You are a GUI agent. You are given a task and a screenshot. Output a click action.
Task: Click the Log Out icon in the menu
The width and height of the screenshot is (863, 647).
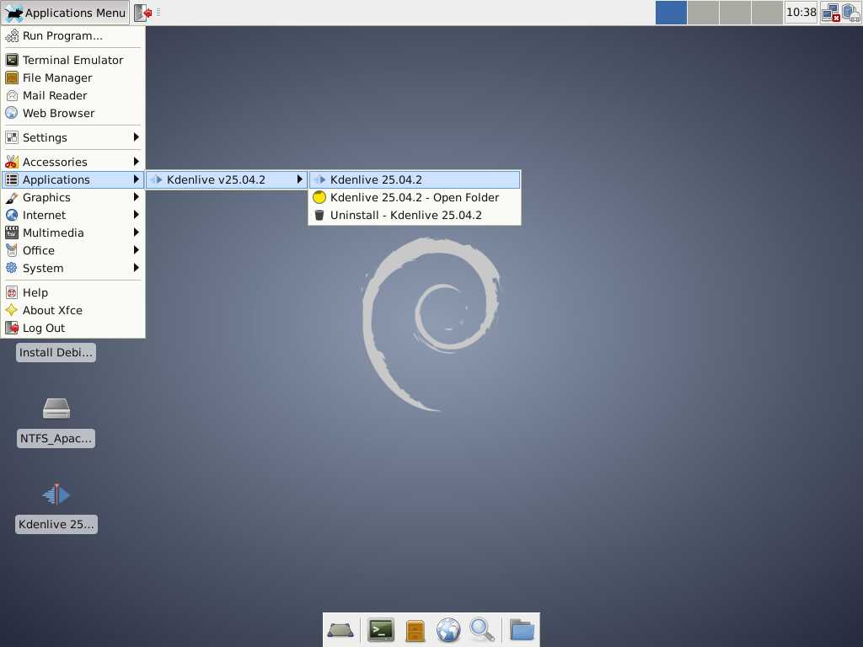12,328
